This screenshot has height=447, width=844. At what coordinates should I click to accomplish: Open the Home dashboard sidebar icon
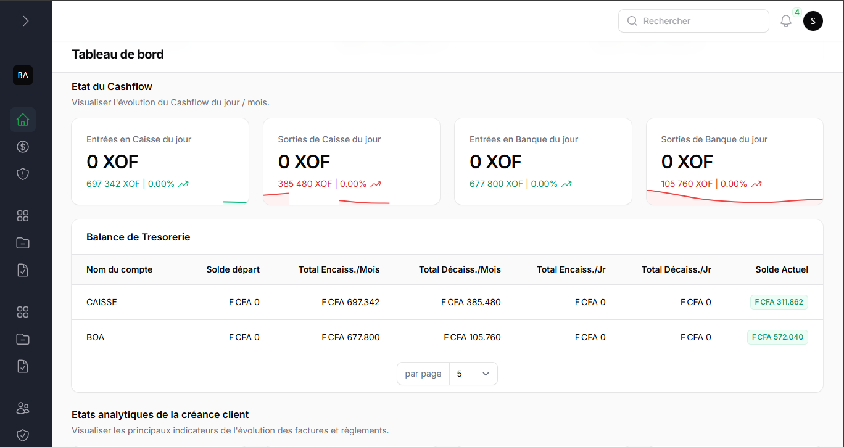23,120
